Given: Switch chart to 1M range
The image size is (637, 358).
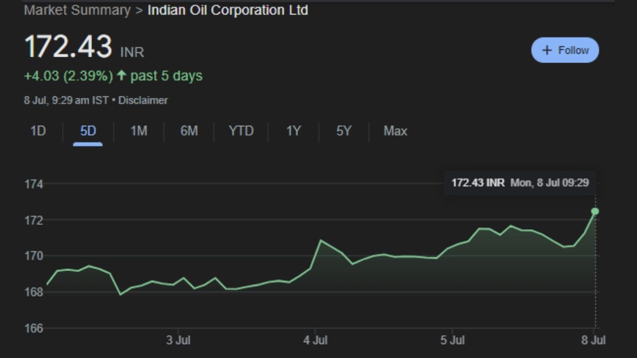Looking at the screenshot, I should coord(138,131).
